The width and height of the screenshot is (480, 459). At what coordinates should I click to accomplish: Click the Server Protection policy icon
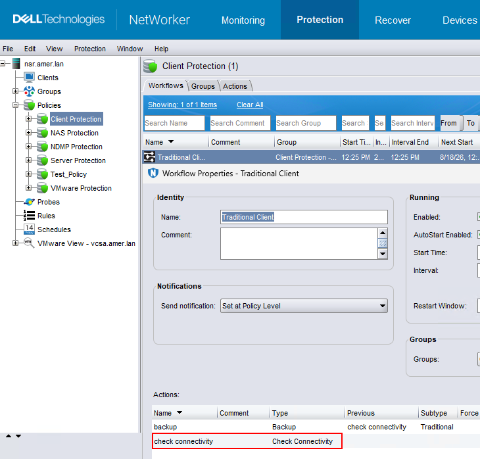(42, 160)
